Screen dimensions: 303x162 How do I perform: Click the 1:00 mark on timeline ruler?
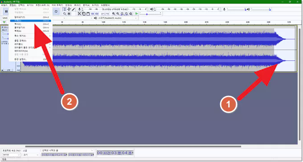(103, 22)
